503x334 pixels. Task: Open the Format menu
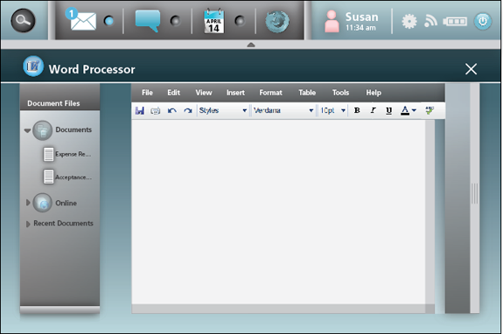(270, 93)
